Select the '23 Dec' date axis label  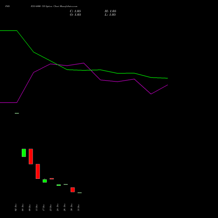(x=51, y=208)
